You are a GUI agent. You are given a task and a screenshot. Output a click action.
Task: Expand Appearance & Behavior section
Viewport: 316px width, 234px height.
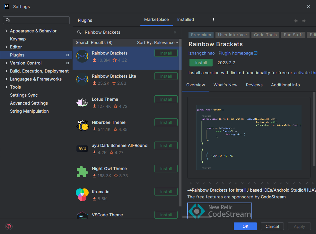pos(6,31)
